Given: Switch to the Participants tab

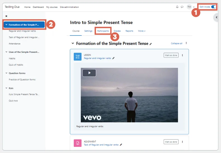Looking at the screenshot, I should click(x=103, y=31).
